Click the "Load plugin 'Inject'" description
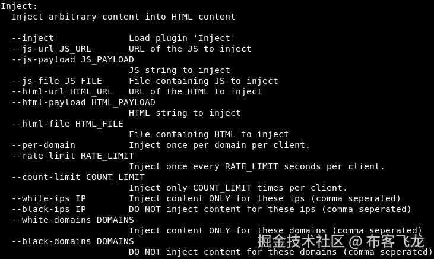The width and height of the screenshot is (434, 259). pyautogui.click(x=182, y=38)
